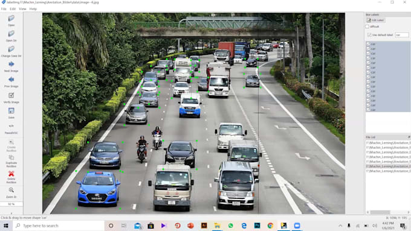
Task: Select the highlighted file row in File List
Action: click(x=388, y=166)
